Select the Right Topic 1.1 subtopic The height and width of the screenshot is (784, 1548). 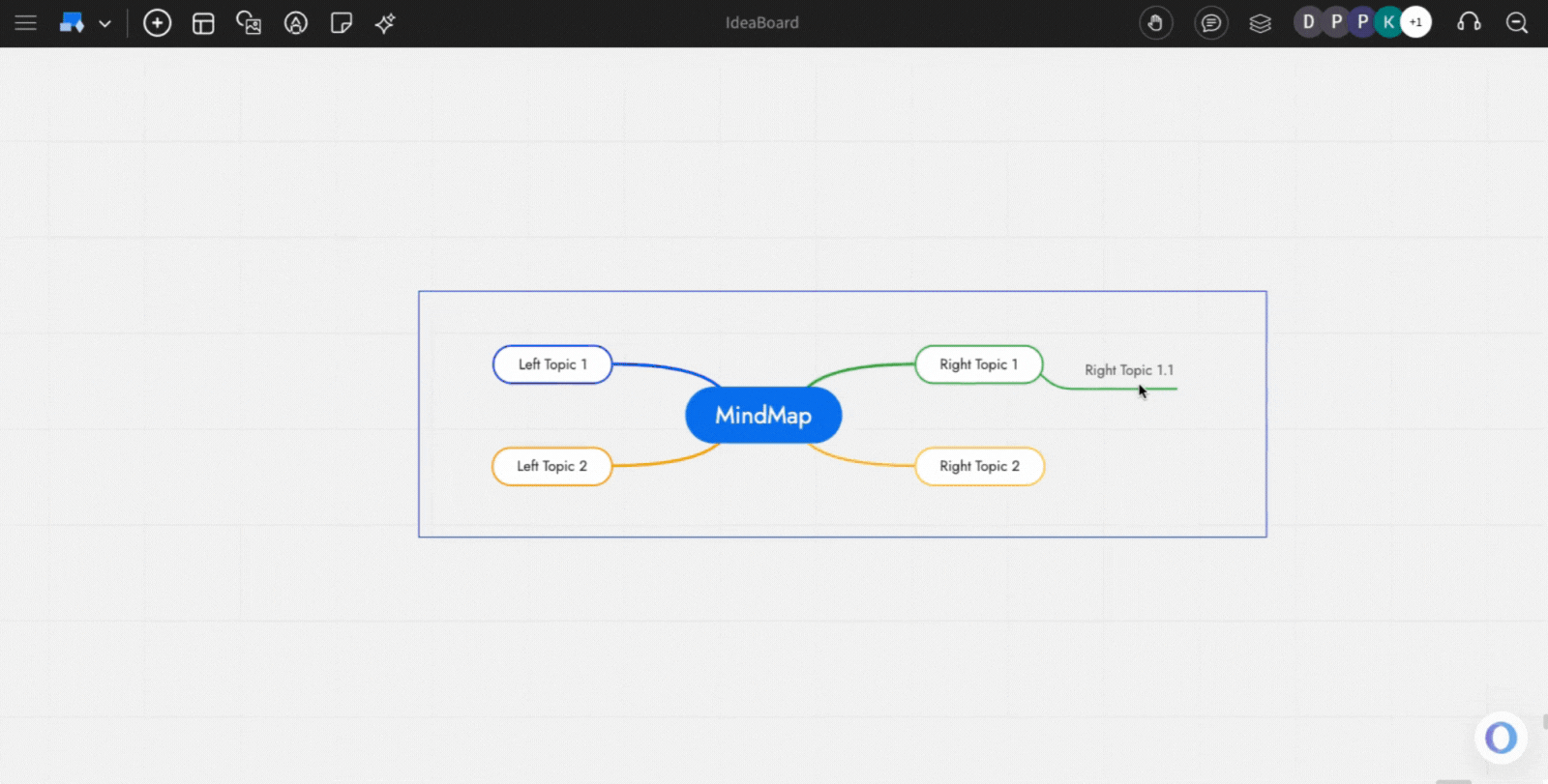point(1129,370)
